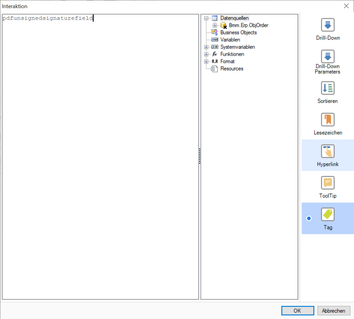Click the Bmm.Erp.ObjOrder database icon
The height and width of the screenshot is (319, 354).
[223, 26]
